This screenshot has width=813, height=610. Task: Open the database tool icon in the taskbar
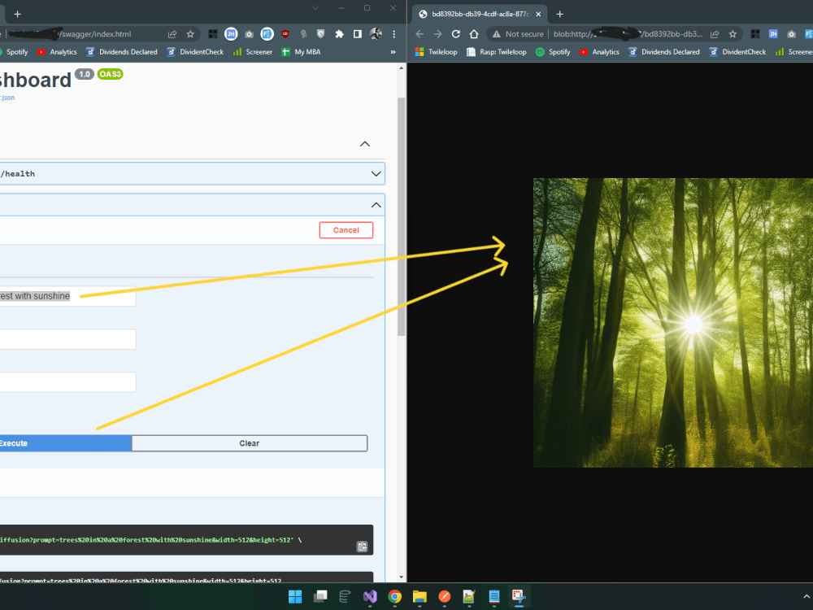(345, 597)
